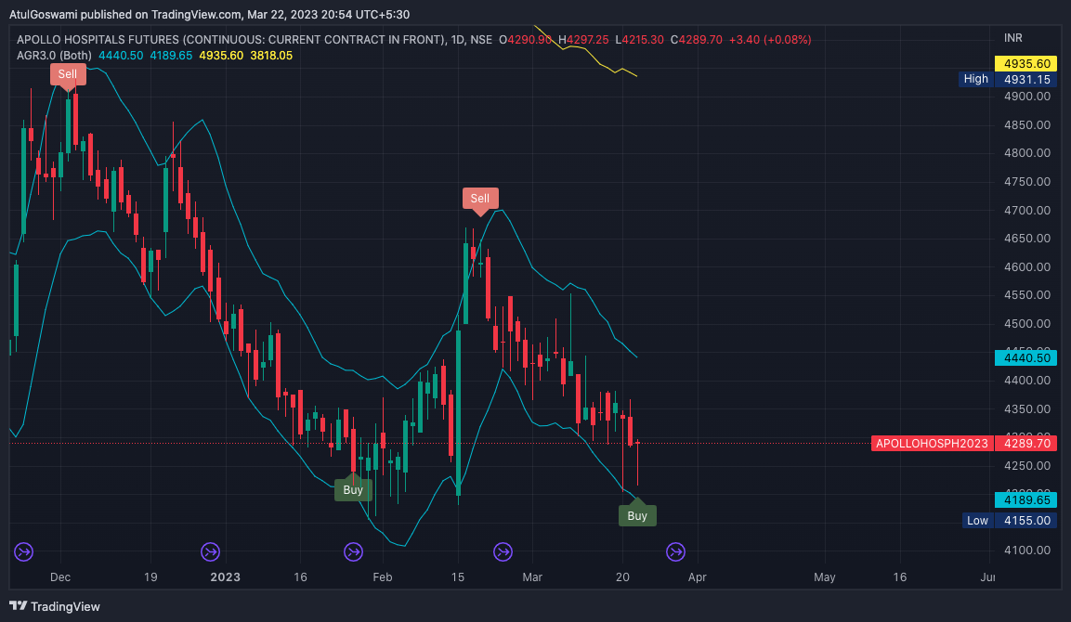This screenshot has width=1071, height=622.
Task: Click the AtulGoswami published header text
Action: (210, 14)
